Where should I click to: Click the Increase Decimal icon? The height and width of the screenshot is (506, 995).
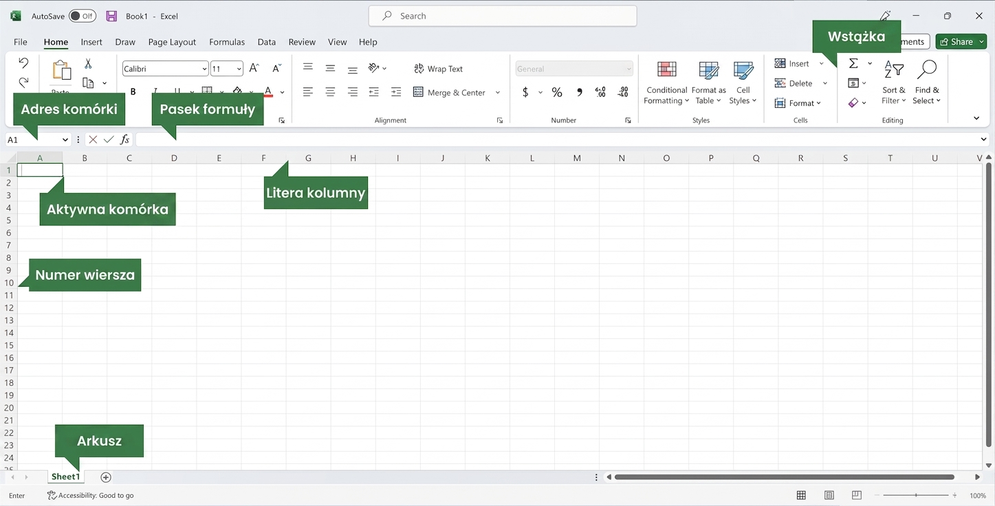(x=600, y=92)
